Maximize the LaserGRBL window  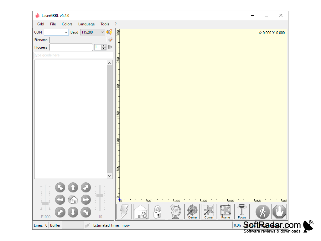[x=267, y=16]
